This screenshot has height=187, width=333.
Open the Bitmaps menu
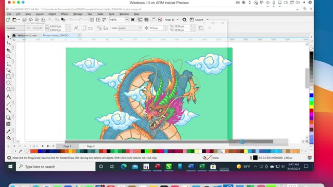(x=78, y=14)
